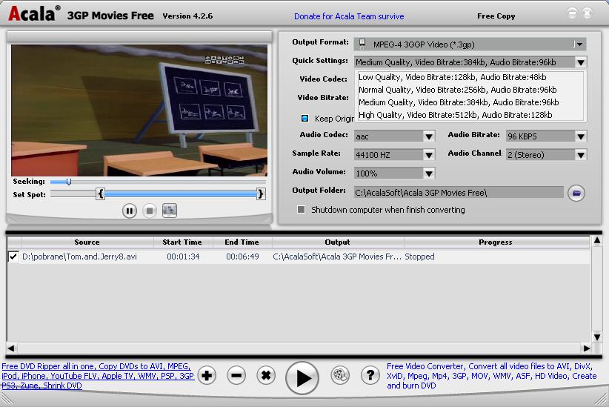Screen dimensions: 609x407
Task: Click the Stopped progress status
Action: pyautogui.click(x=419, y=257)
